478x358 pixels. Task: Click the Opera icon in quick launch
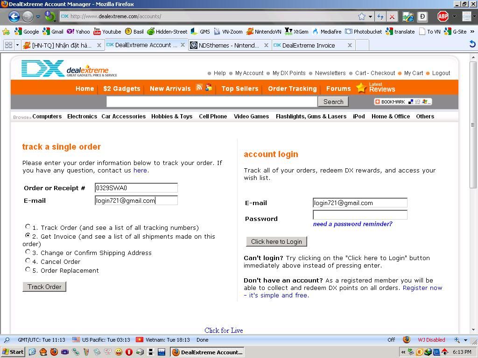click(x=129, y=352)
